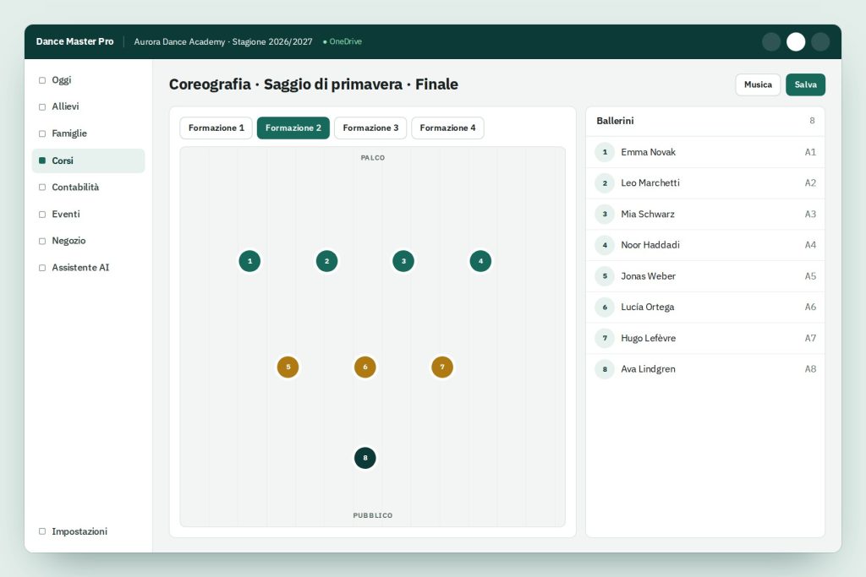Click the square icon beside Impostazioni

coord(42,531)
